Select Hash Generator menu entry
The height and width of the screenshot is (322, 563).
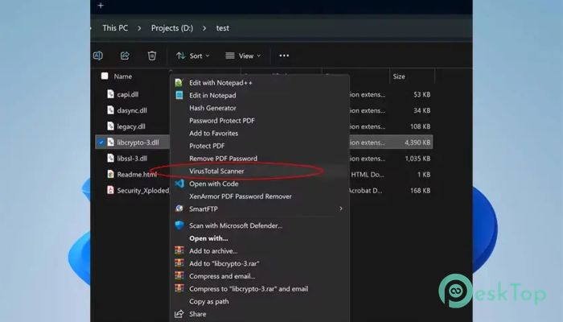pyautogui.click(x=212, y=108)
